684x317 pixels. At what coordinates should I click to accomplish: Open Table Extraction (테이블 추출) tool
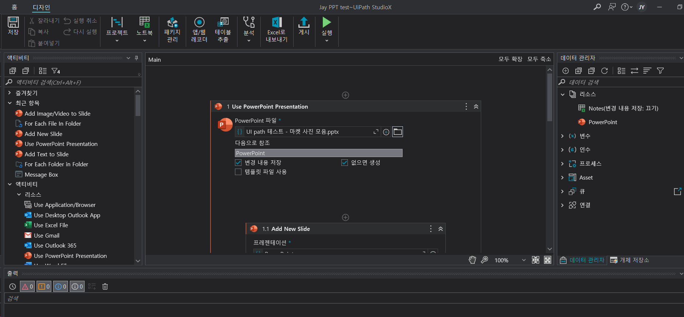tap(223, 30)
